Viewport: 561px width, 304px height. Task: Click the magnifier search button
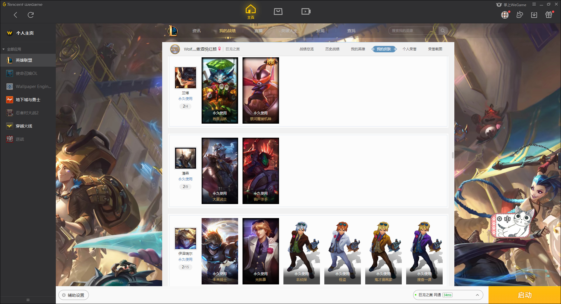point(443,31)
